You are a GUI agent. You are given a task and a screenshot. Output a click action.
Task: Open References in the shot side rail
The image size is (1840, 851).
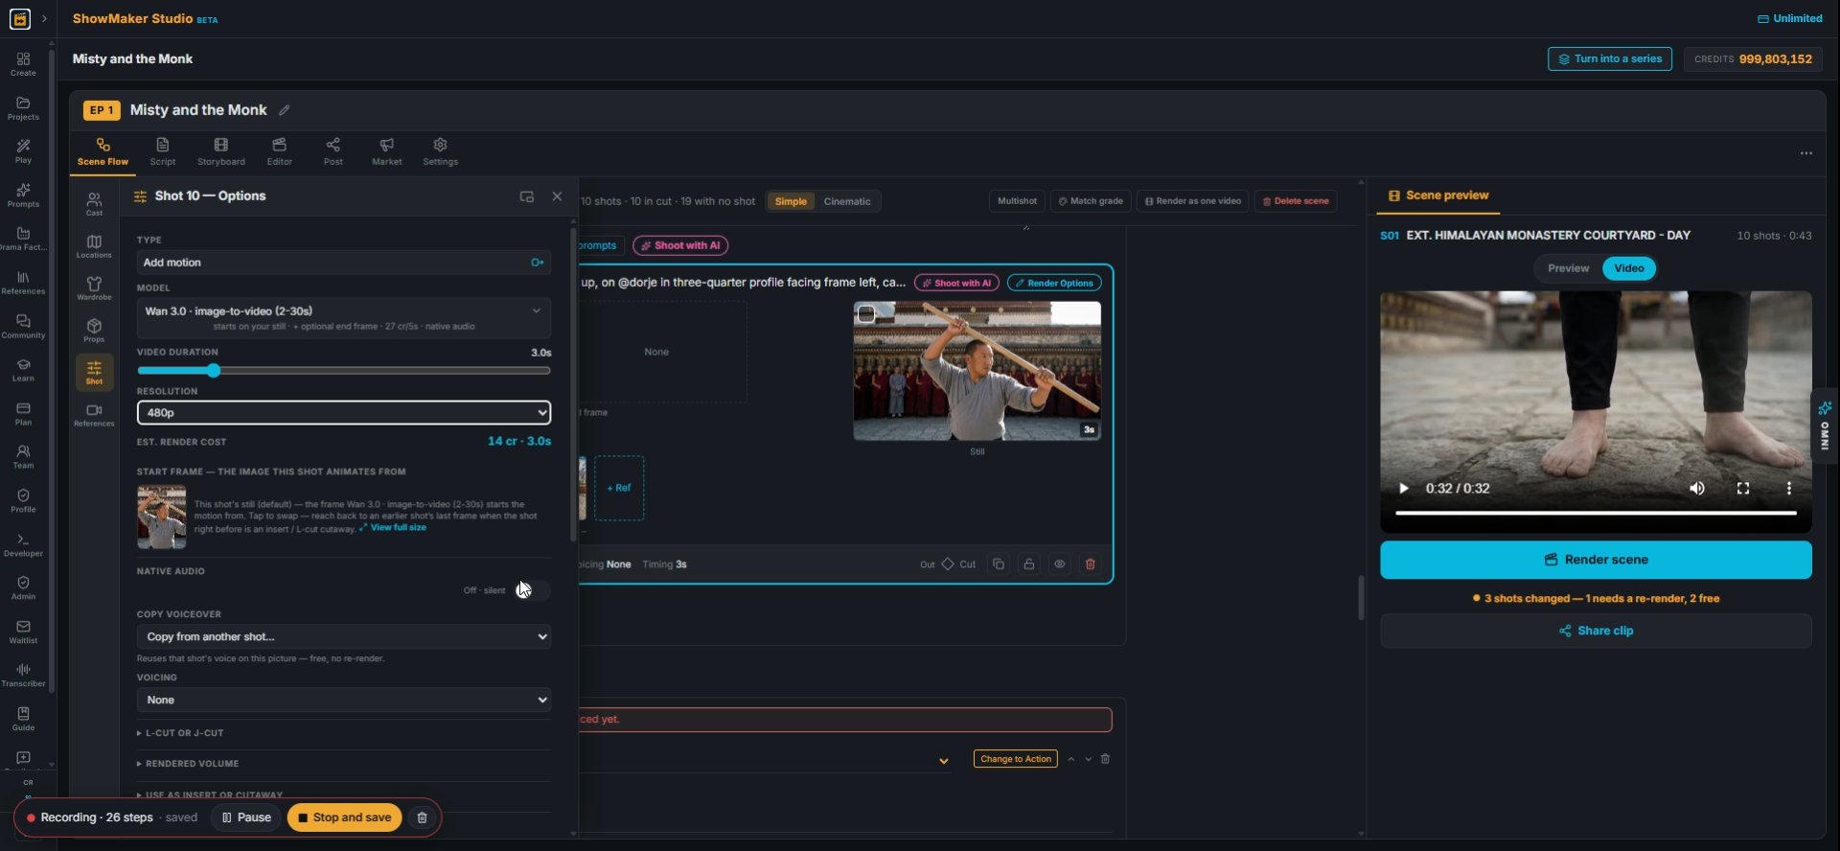pos(94,414)
